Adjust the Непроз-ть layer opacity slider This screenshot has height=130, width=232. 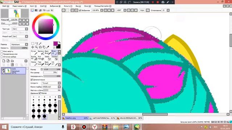[19, 48]
